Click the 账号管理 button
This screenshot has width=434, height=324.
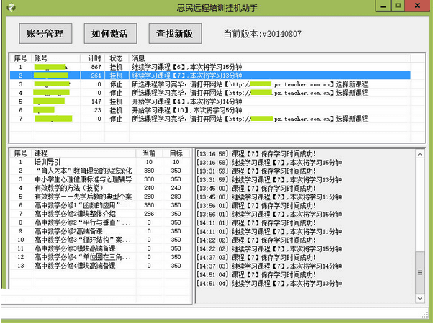point(45,34)
